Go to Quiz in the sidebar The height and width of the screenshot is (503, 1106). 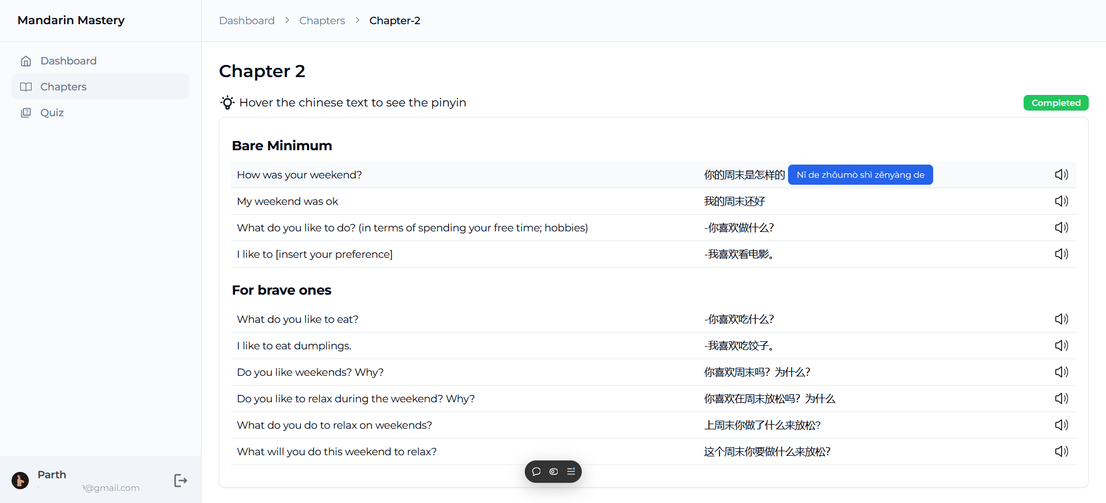(52, 113)
